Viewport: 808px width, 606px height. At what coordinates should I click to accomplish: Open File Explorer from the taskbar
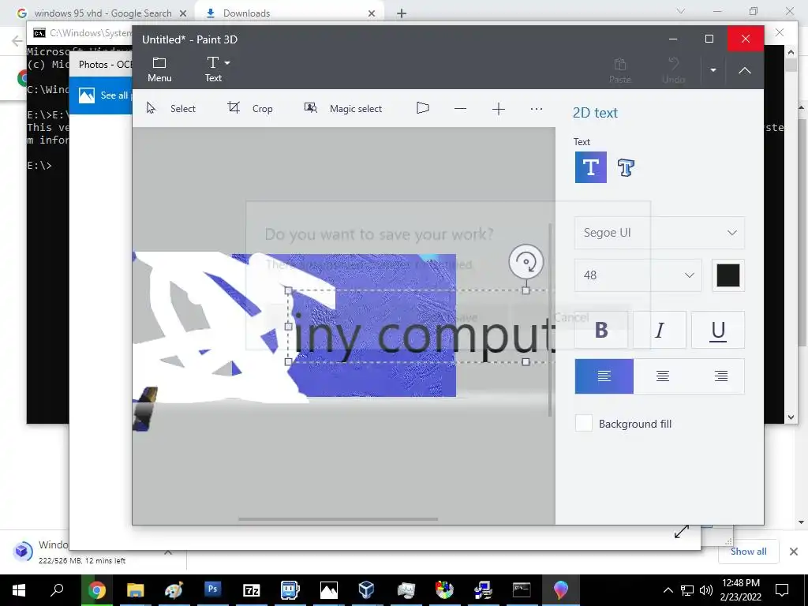136,590
